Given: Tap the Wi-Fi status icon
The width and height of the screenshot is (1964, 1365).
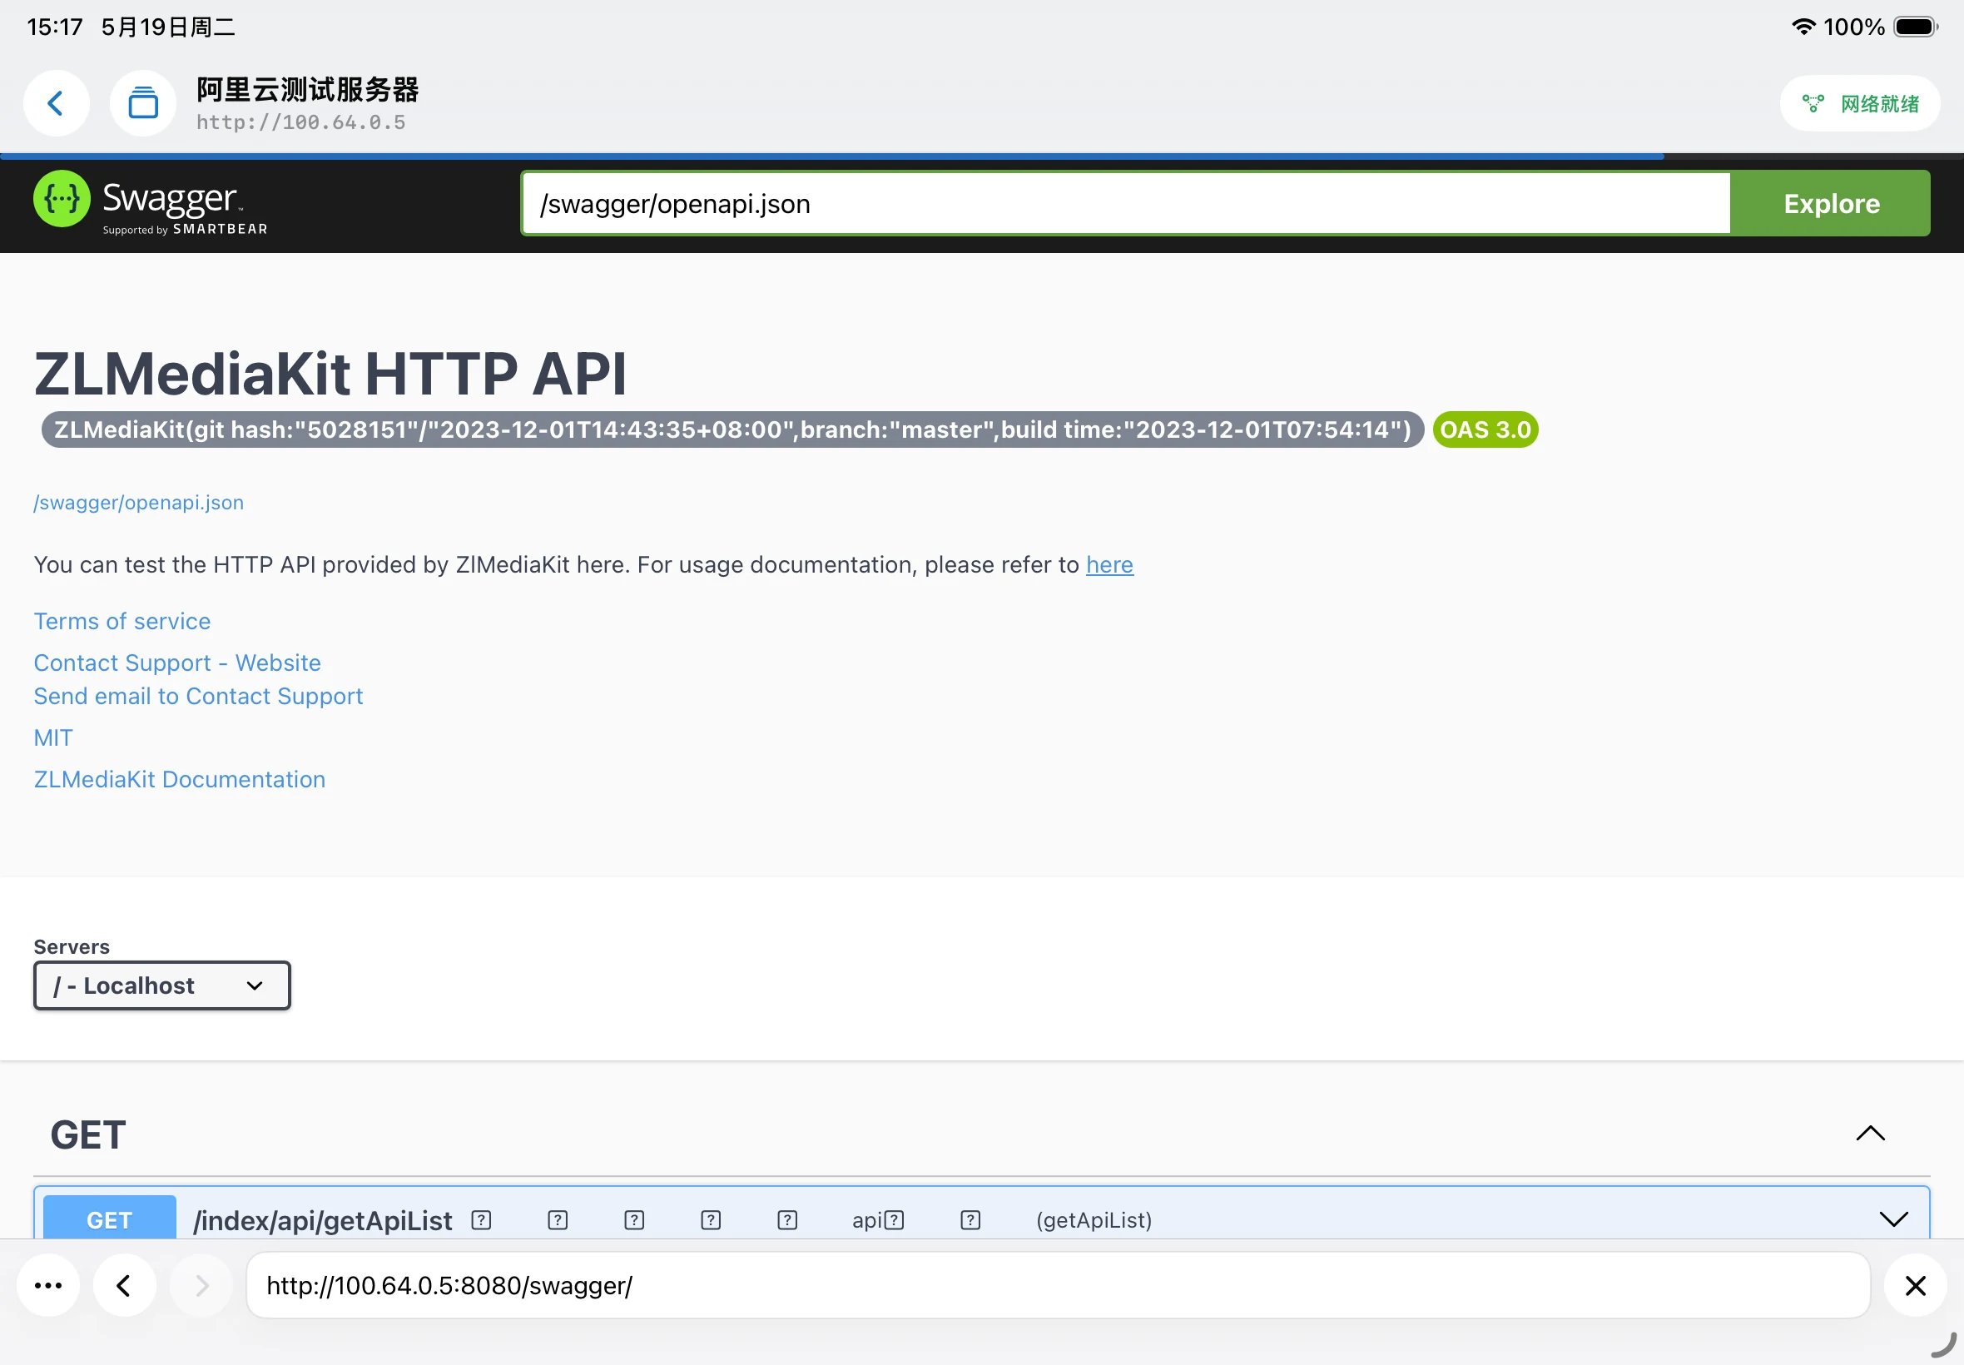Looking at the screenshot, I should pos(1803,27).
